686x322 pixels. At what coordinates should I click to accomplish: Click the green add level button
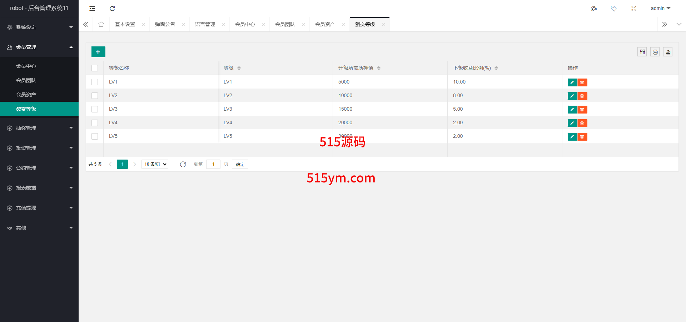coord(98,52)
